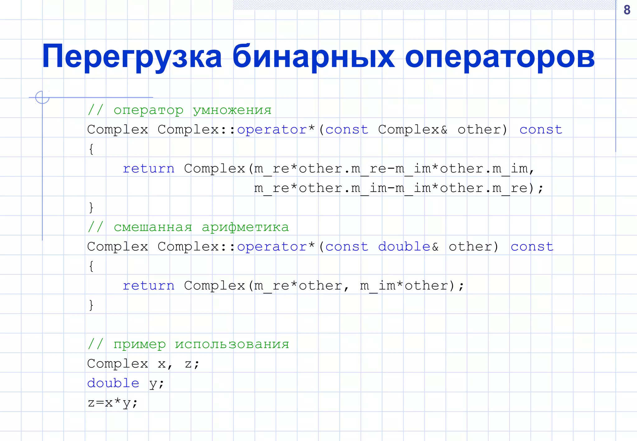Click the line 'return Complex(m_re*other.m_re-m_im*other.m_im,'
This screenshot has height=441, width=637.
(328, 169)
